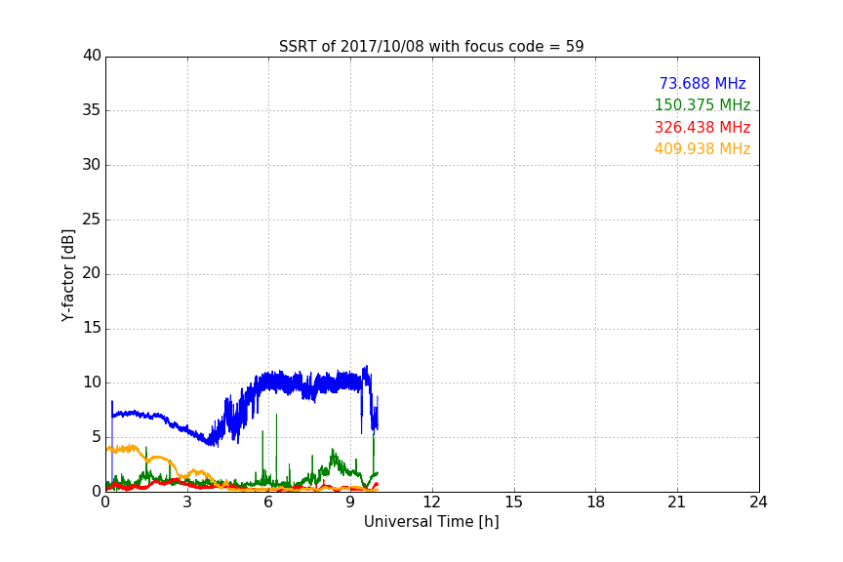
Task: Click the x-axis tick label 12
Action: tap(431, 502)
